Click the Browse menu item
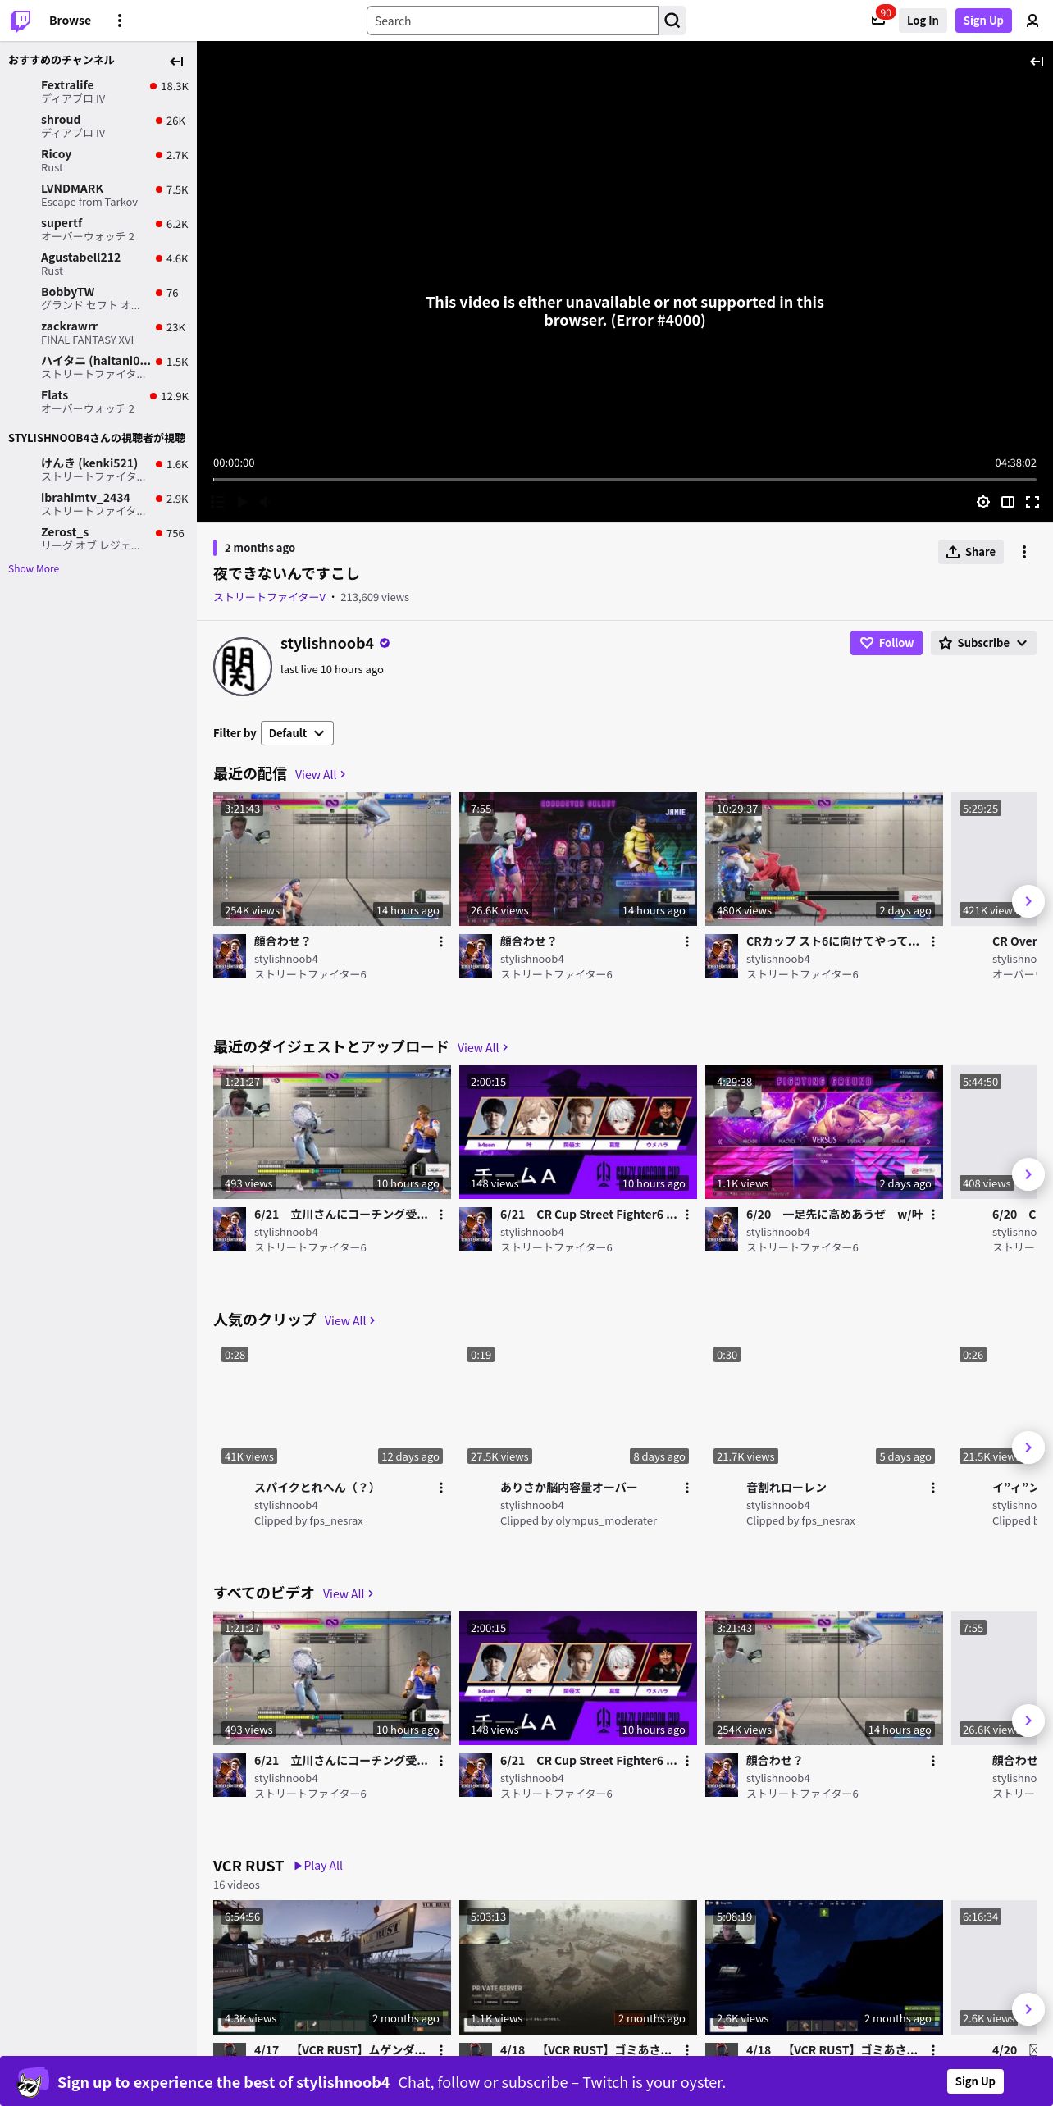This screenshot has width=1053, height=2106. pos(70,21)
